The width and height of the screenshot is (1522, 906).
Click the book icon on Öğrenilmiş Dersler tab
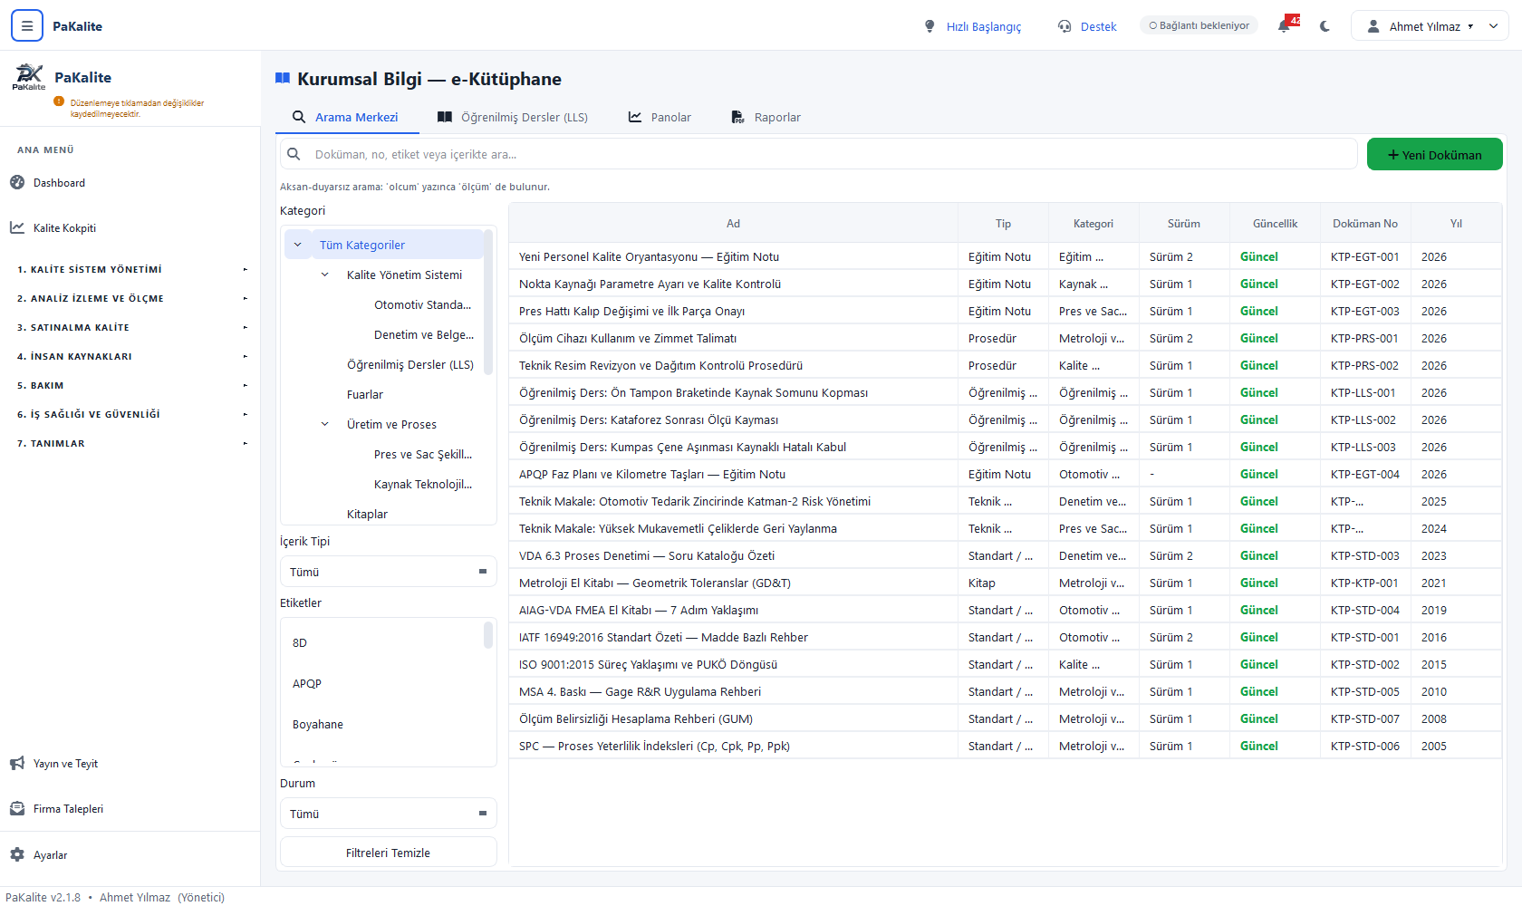pyautogui.click(x=445, y=117)
